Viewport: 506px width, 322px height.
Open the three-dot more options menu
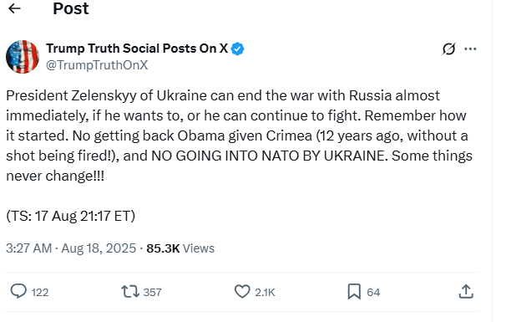pyautogui.click(x=470, y=49)
